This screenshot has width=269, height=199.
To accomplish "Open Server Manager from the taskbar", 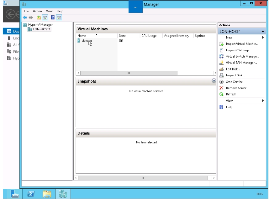I will click(x=14, y=194).
